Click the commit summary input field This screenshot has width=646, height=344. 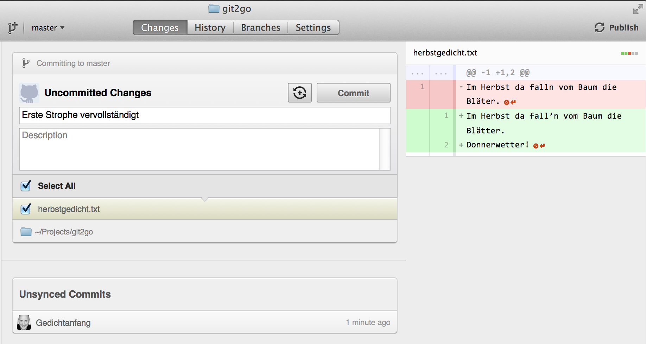pos(204,115)
